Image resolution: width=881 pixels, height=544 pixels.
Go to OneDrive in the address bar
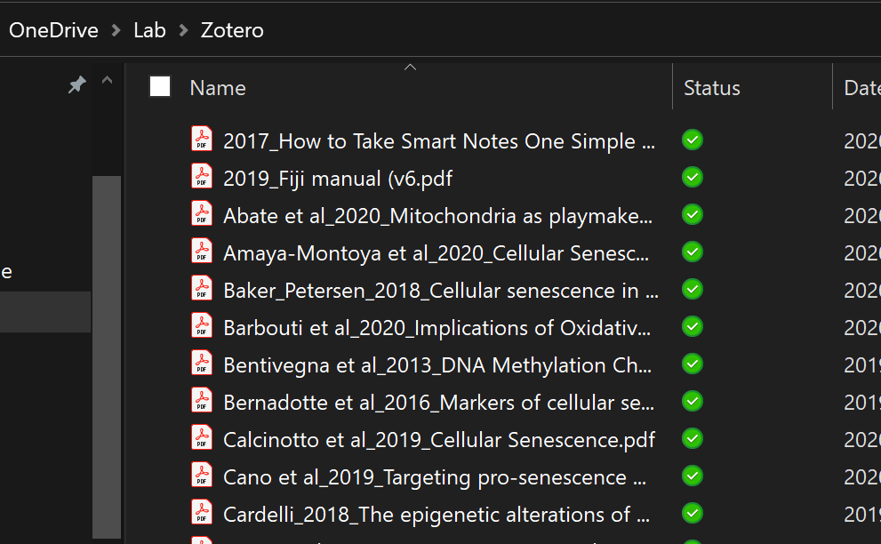tap(53, 30)
